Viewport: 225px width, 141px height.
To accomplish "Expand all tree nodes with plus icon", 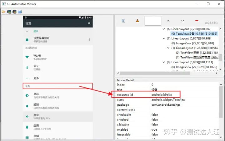I will (x=123, y=21).
